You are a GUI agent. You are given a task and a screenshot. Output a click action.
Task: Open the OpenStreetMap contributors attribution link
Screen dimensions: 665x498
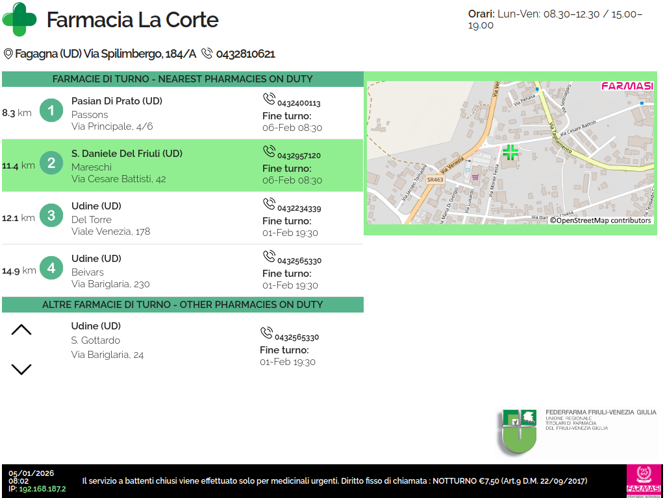click(x=601, y=220)
